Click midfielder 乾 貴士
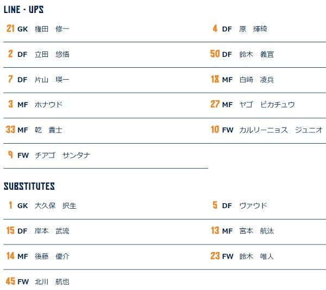Image resolution: width=326 pixels, height=290 pixels. click(x=48, y=130)
